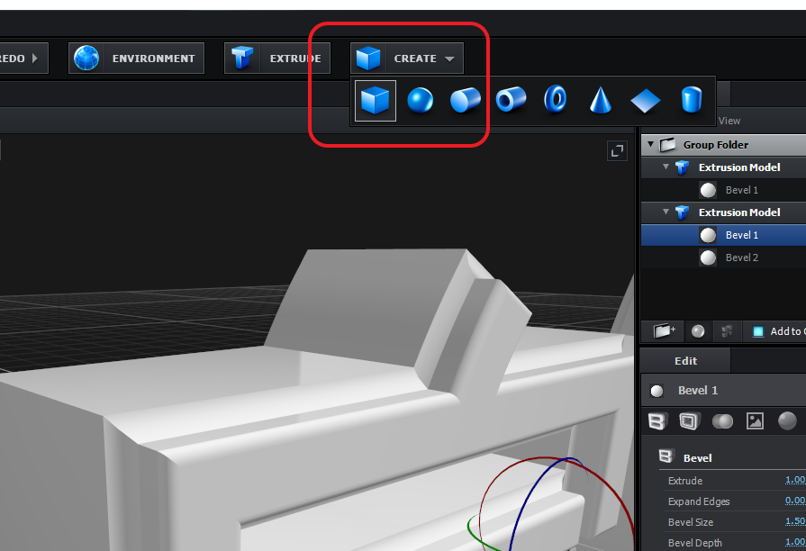Open the ENVIRONMENT settings button
The width and height of the screenshot is (806, 551).
click(136, 59)
